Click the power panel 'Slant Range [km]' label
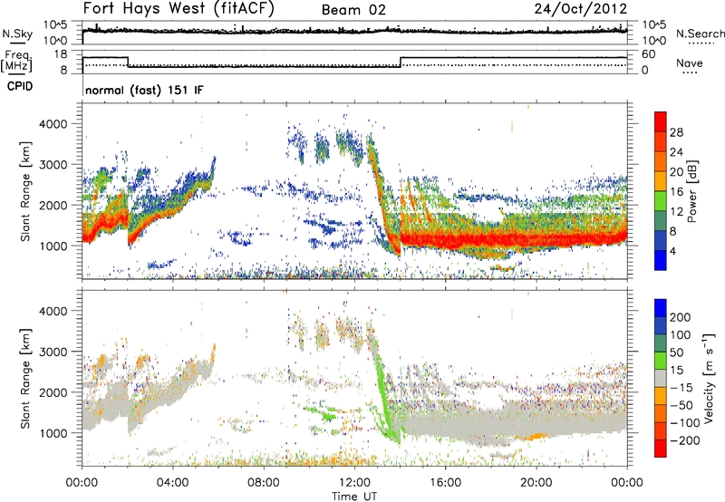 coord(25,191)
